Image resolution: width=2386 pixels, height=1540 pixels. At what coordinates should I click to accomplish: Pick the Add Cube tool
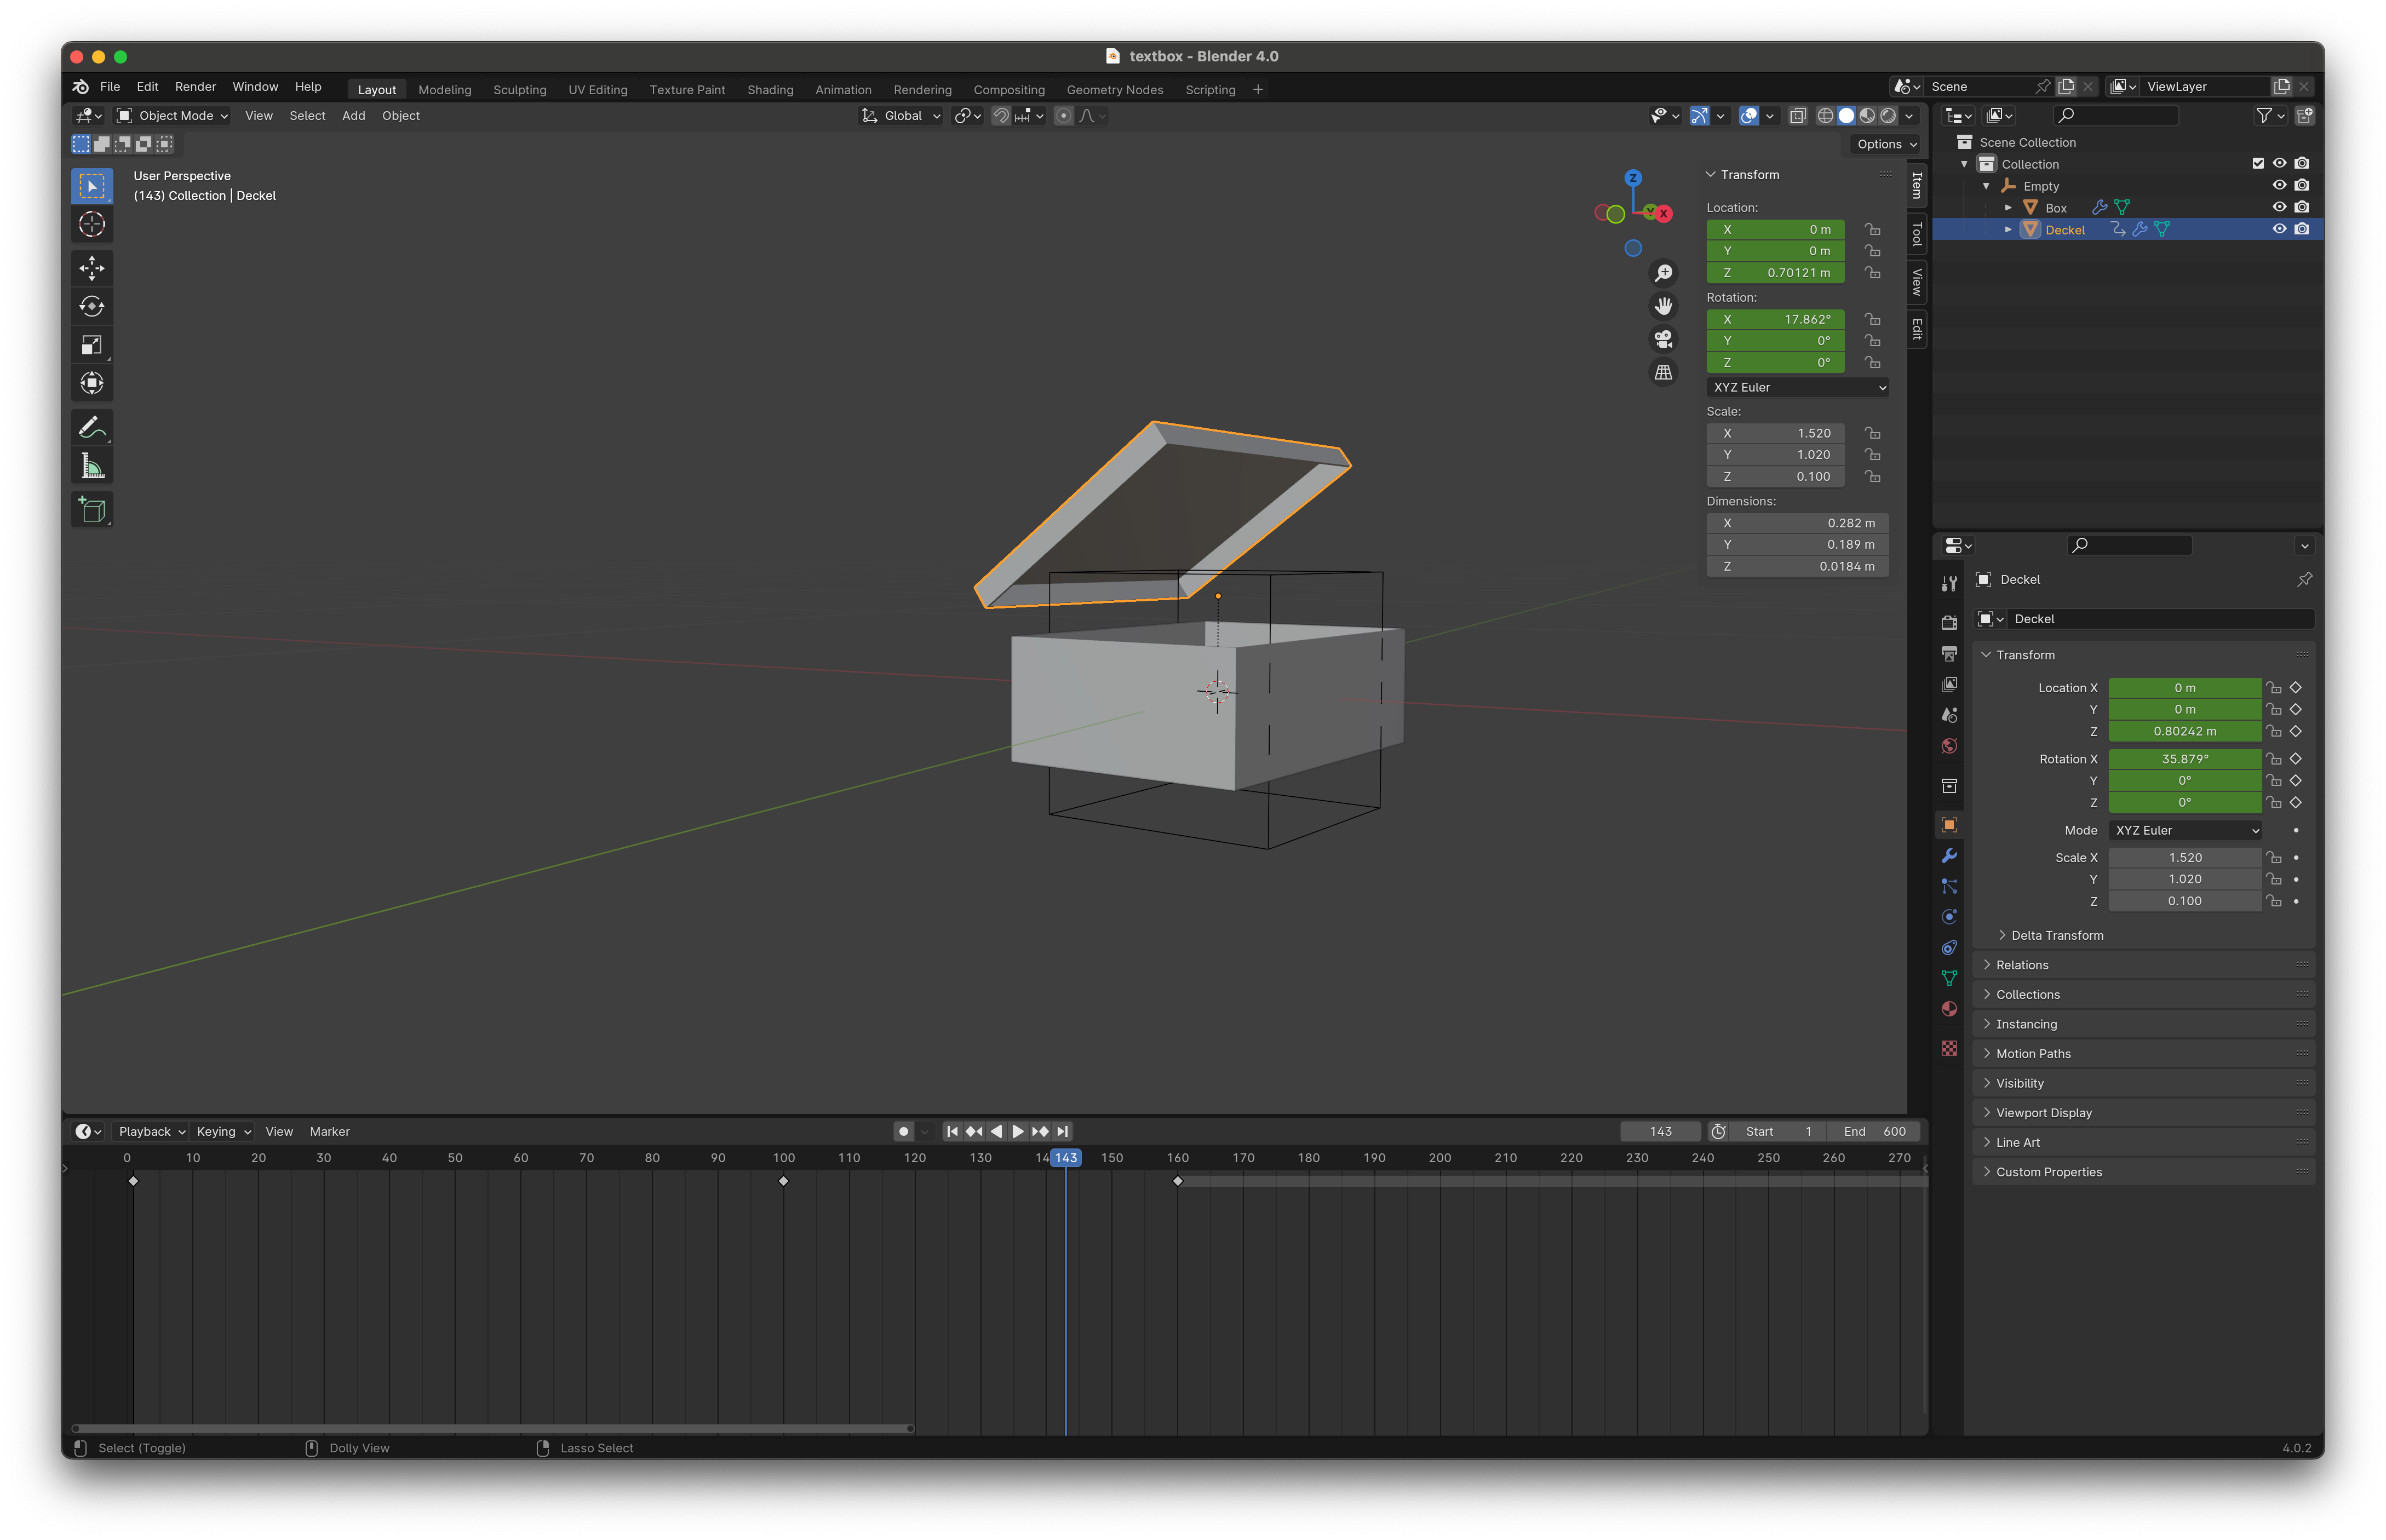pos(91,510)
